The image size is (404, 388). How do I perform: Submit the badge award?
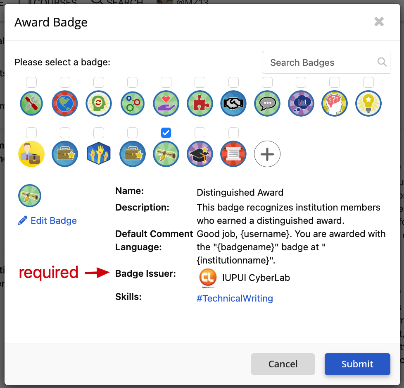pyautogui.click(x=357, y=364)
